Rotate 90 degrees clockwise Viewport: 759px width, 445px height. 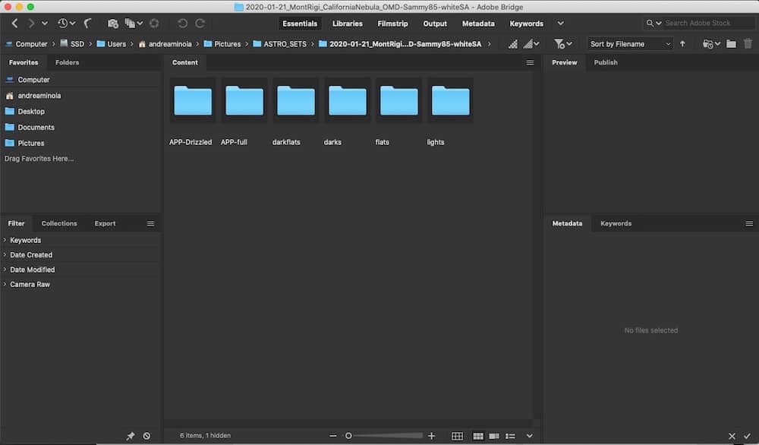coord(200,24)
